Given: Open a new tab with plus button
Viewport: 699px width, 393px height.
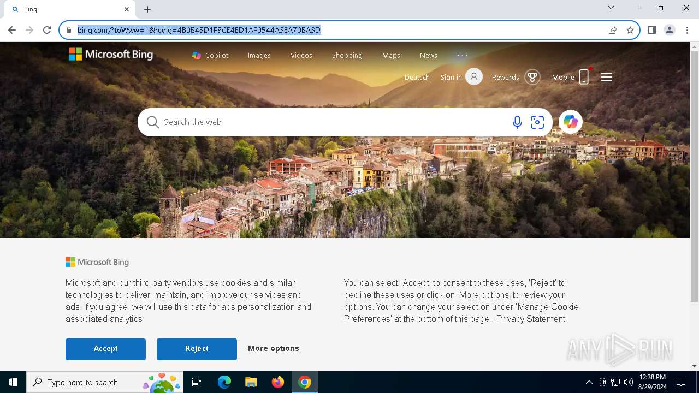Looking at the screenshot, I should tap(147, 9).
